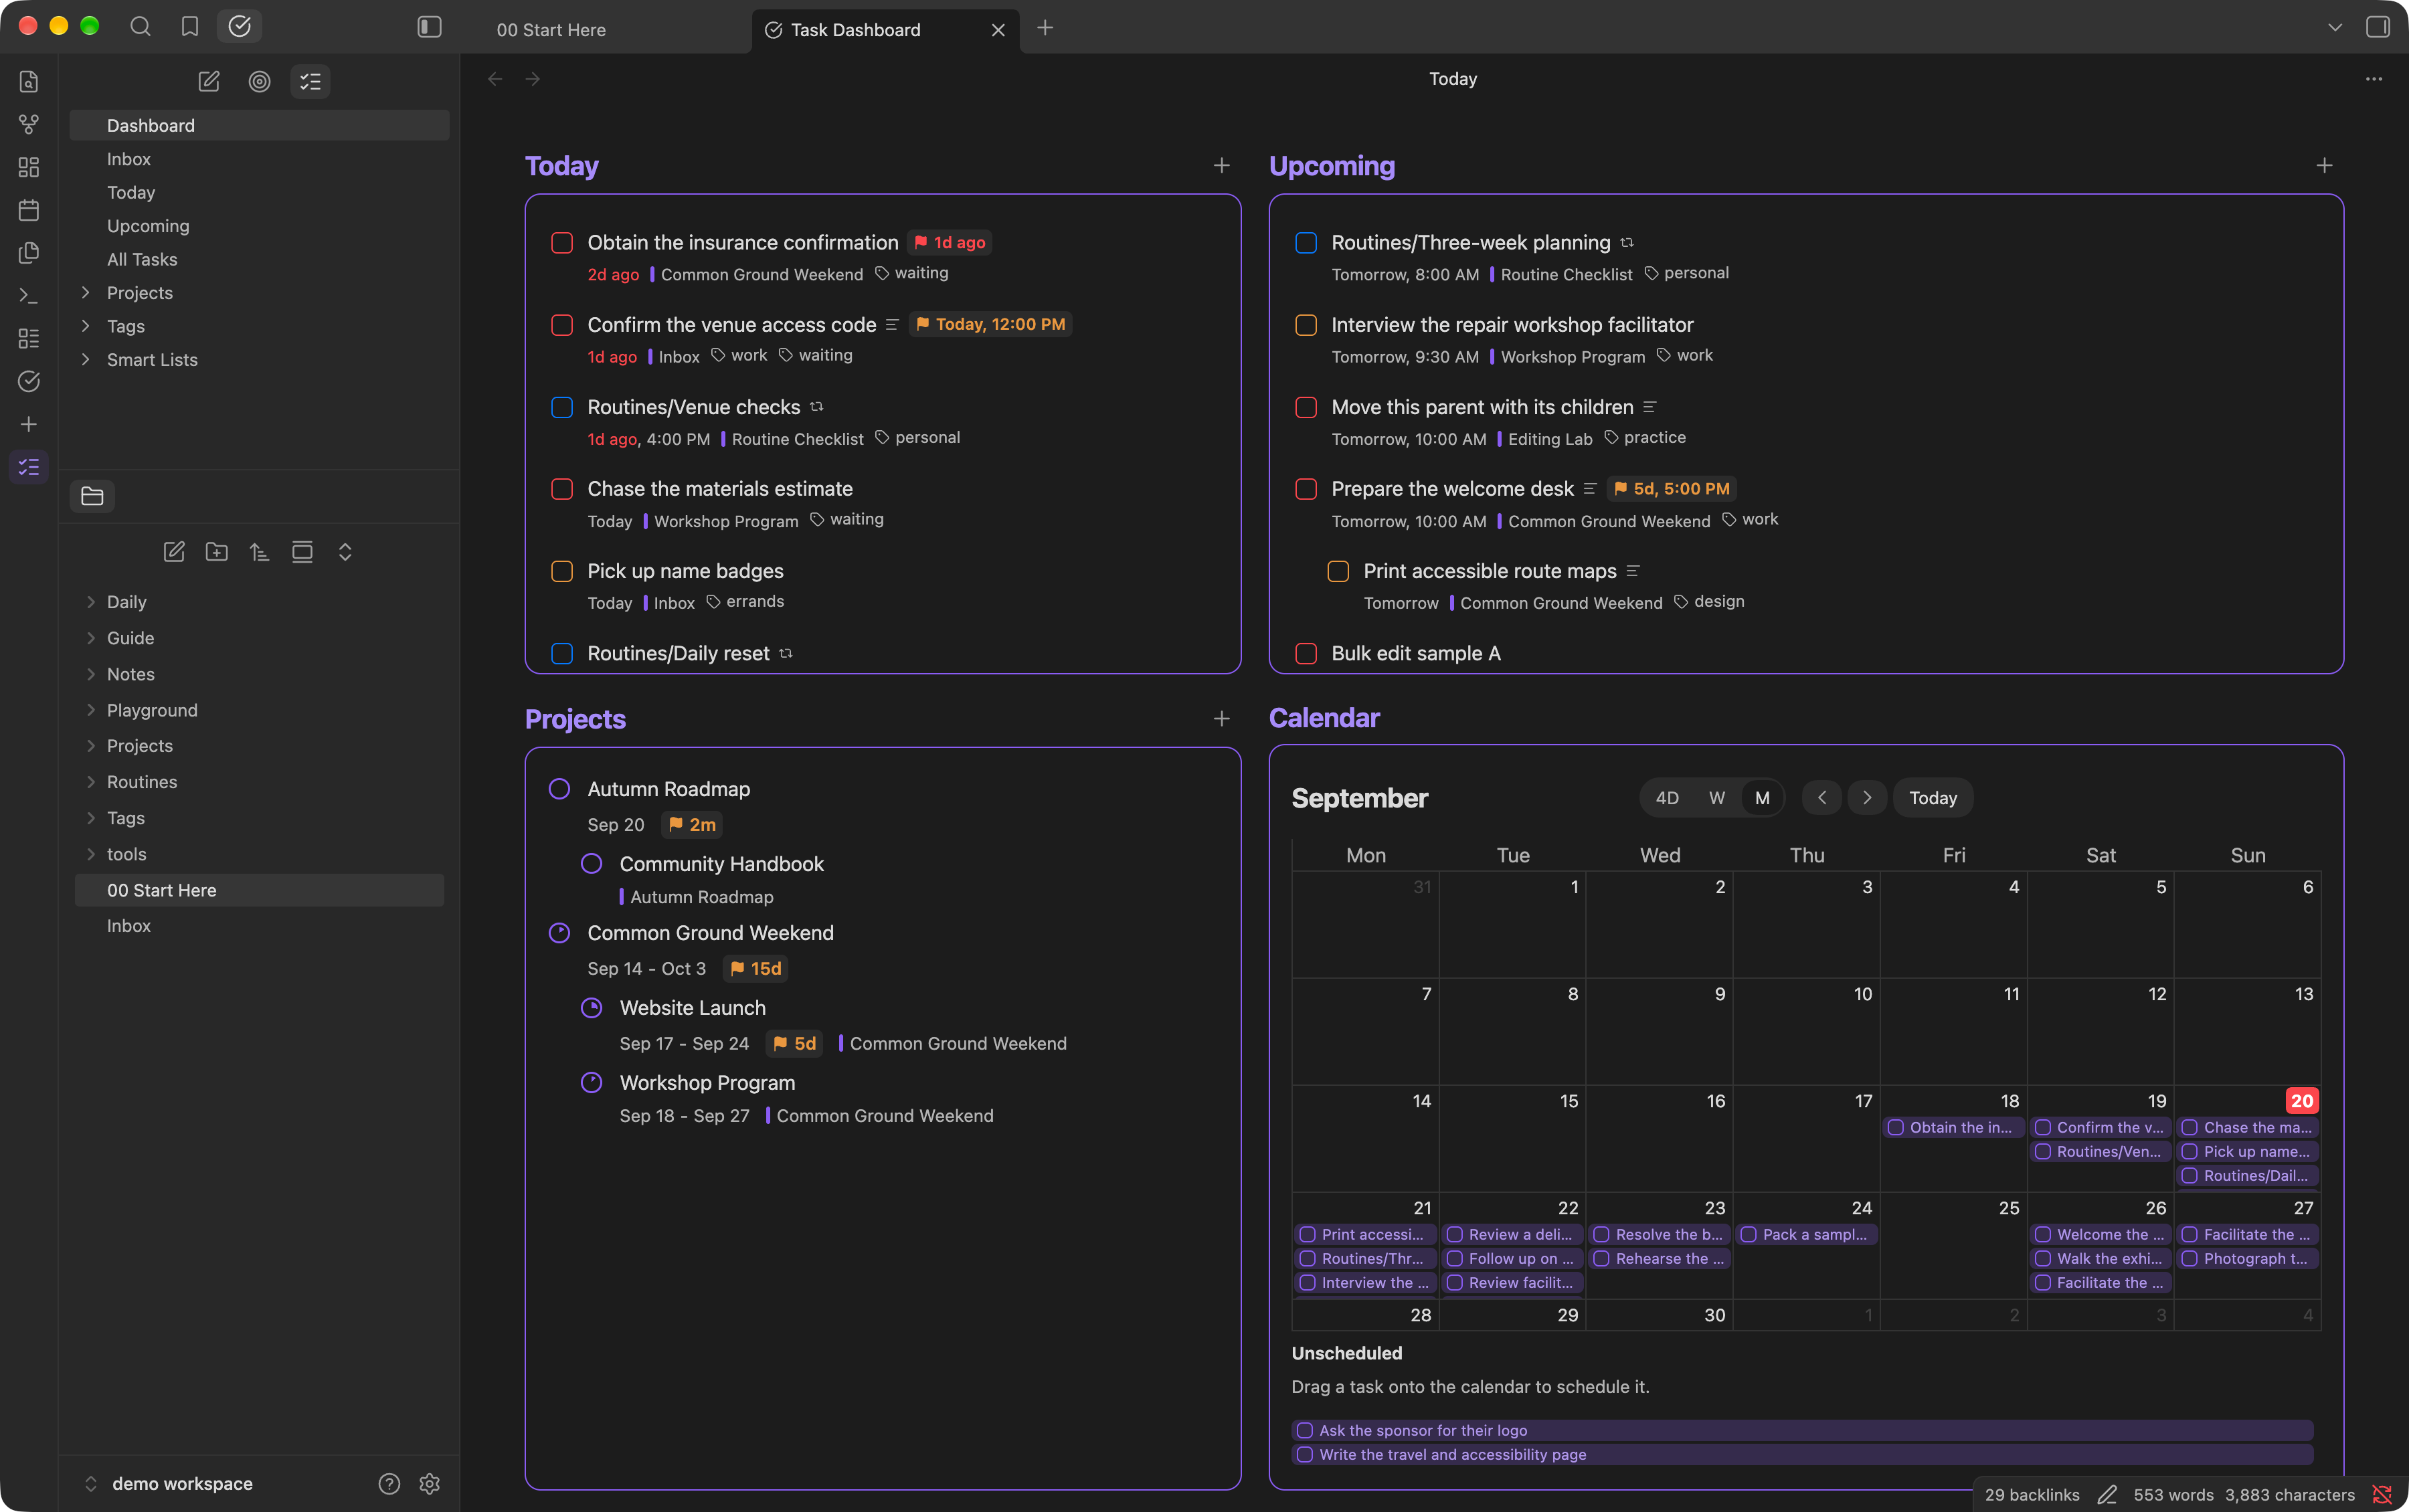Expand Tags in task sidebar
This screenshot has height=1512, width=2409.
coord(86,326)
